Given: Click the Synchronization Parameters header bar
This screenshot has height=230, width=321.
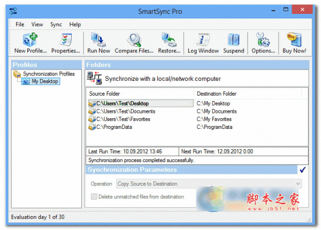Looking at the screenshot, I should 192,170.
